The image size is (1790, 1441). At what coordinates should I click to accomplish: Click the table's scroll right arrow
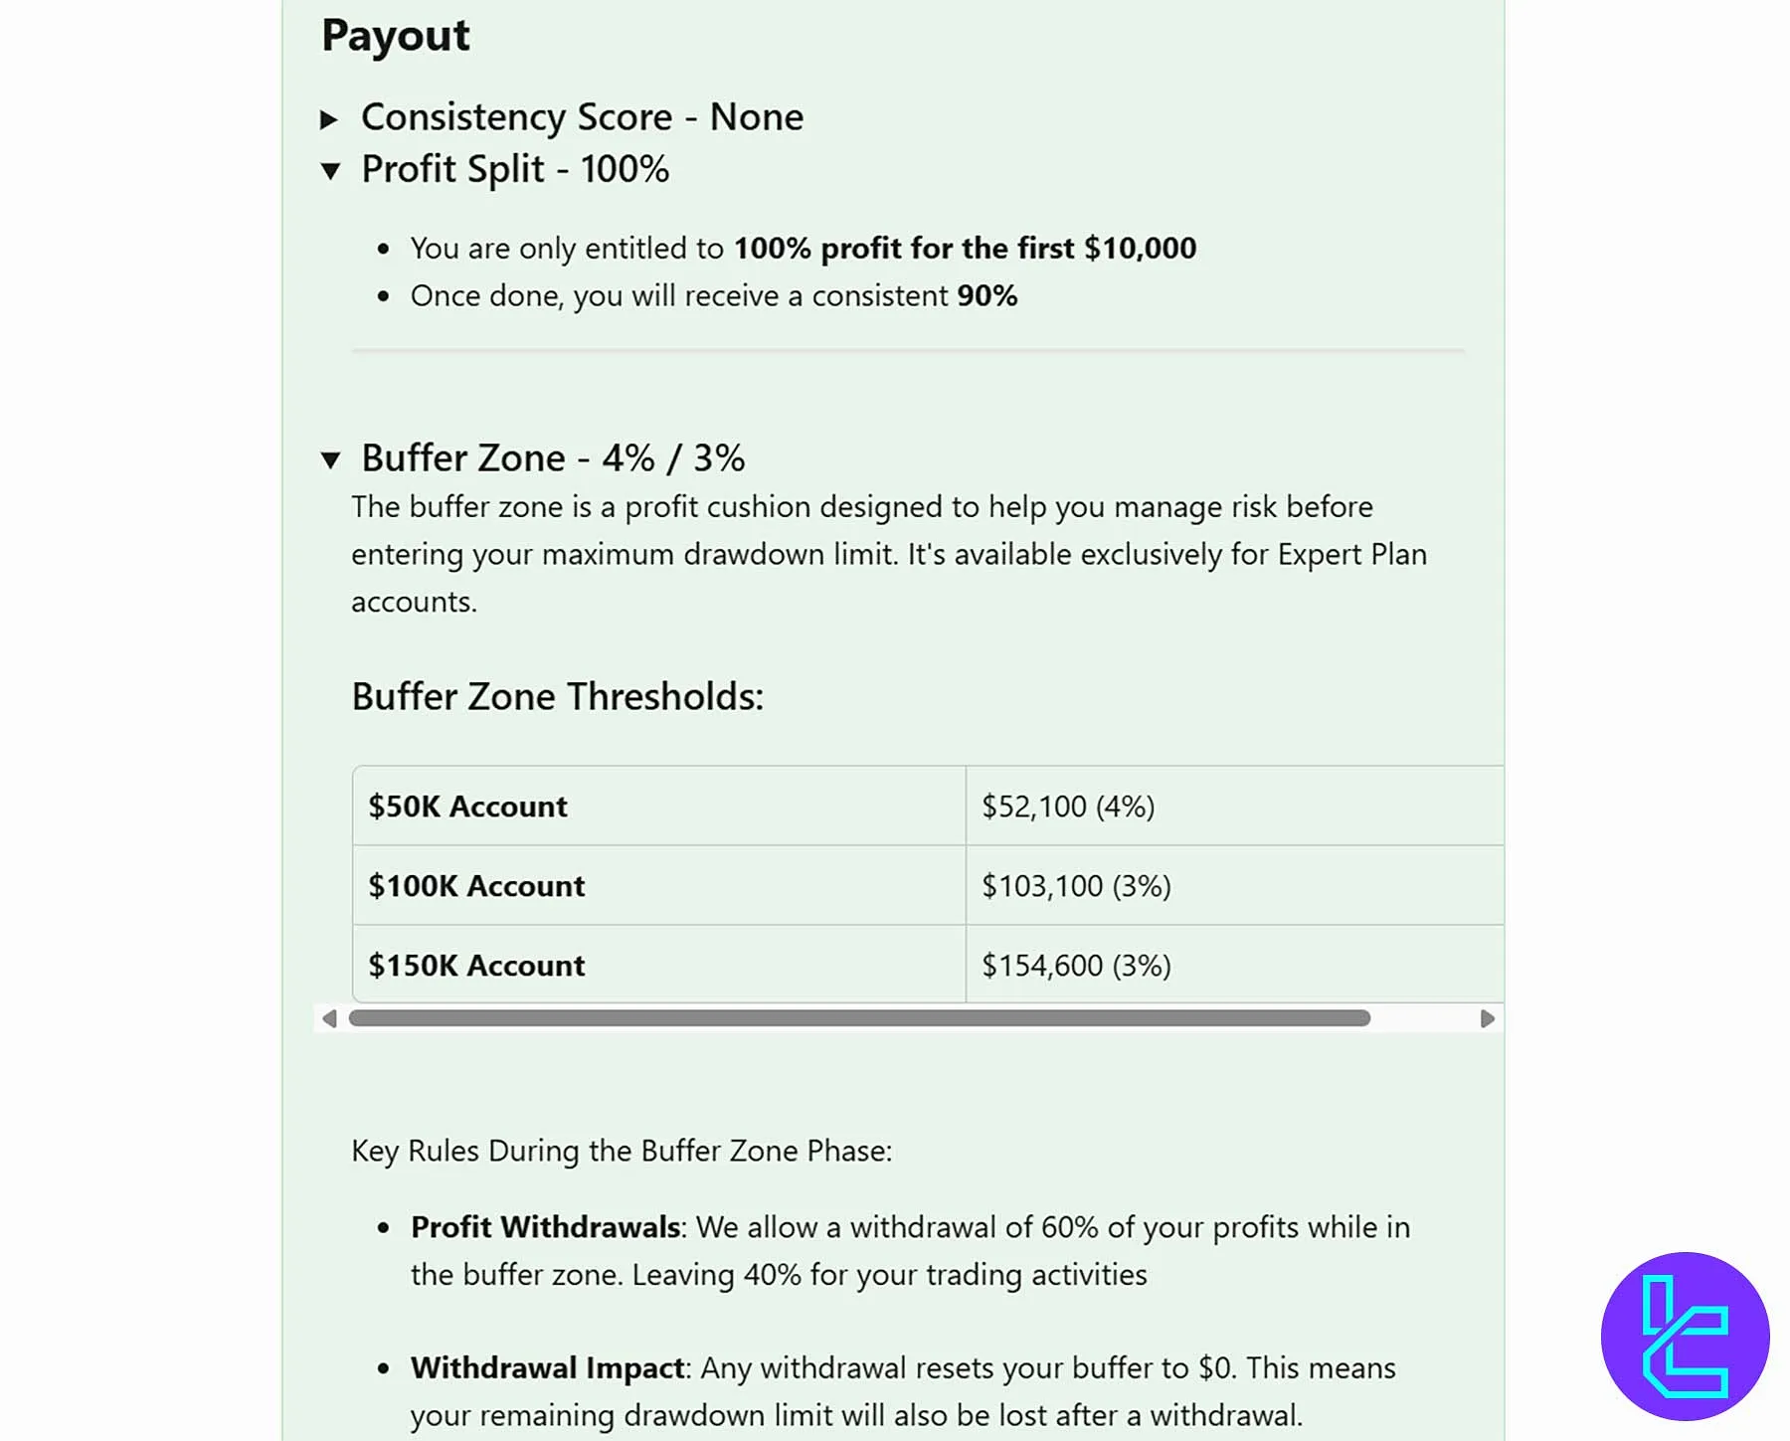(1487, 1018)
